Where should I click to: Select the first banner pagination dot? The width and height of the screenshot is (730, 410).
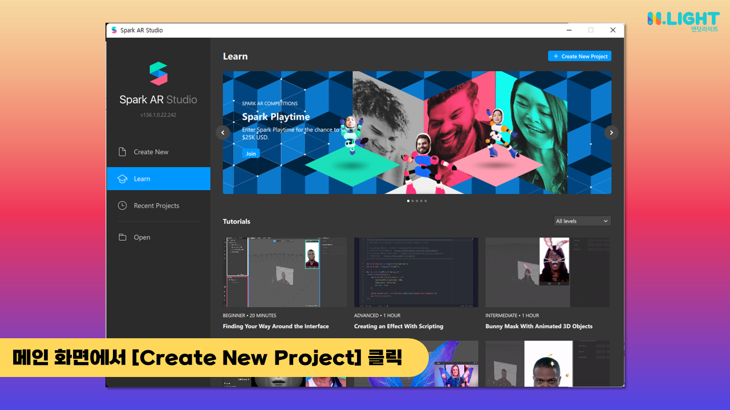coord(408,201)
